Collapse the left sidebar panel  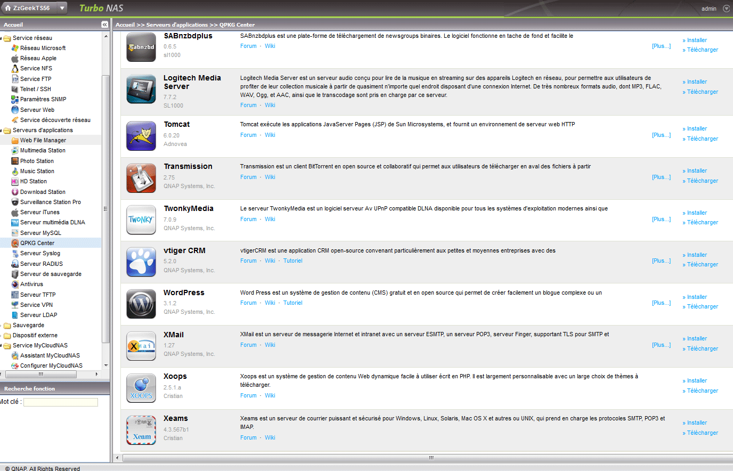coord(104,25)
